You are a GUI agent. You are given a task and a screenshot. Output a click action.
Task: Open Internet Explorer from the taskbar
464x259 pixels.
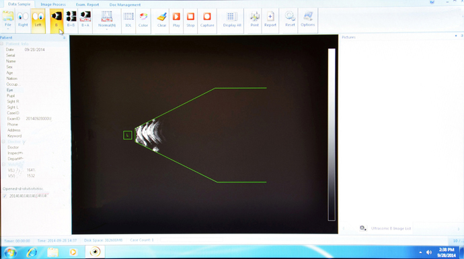[32, 252]
